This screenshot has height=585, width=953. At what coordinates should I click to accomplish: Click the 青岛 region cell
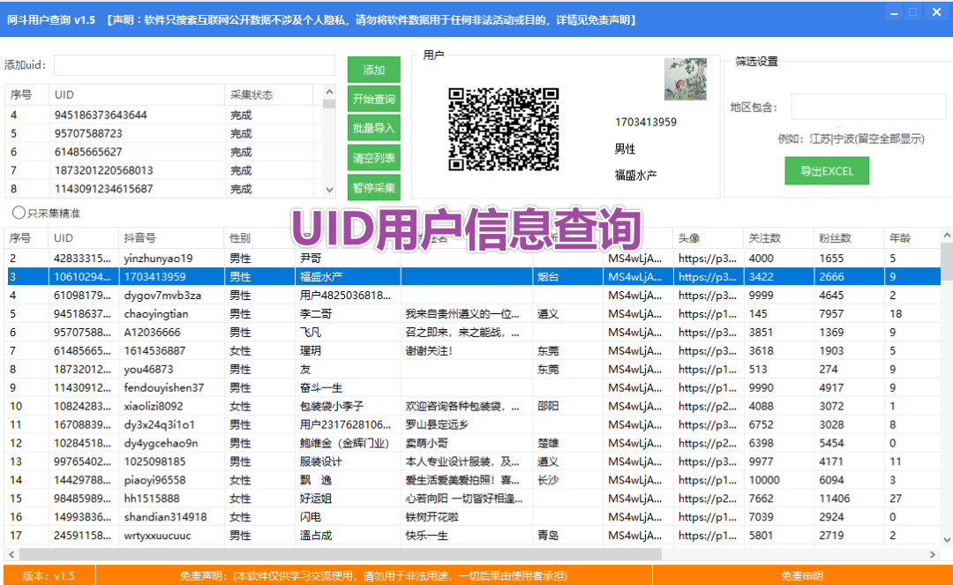[567, 536]
